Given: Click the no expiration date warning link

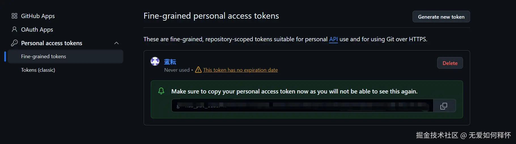Looking at the screenshot, I should click(x=240, y=70).
